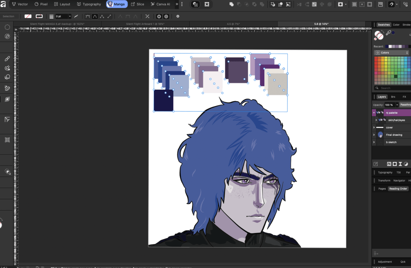Select the eyedropper color picker in Swatches
Screen dimensions: 411x268
[x=389, y=33]
